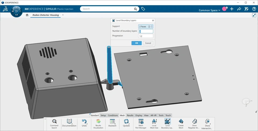The image size is (258, 131).
Task: Collapse the action bar chevron
Action: 45,119
